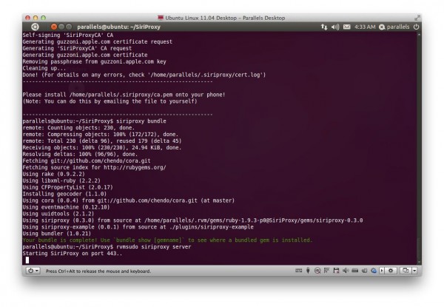Open virtual machine configuration gear

coord(391,271)
